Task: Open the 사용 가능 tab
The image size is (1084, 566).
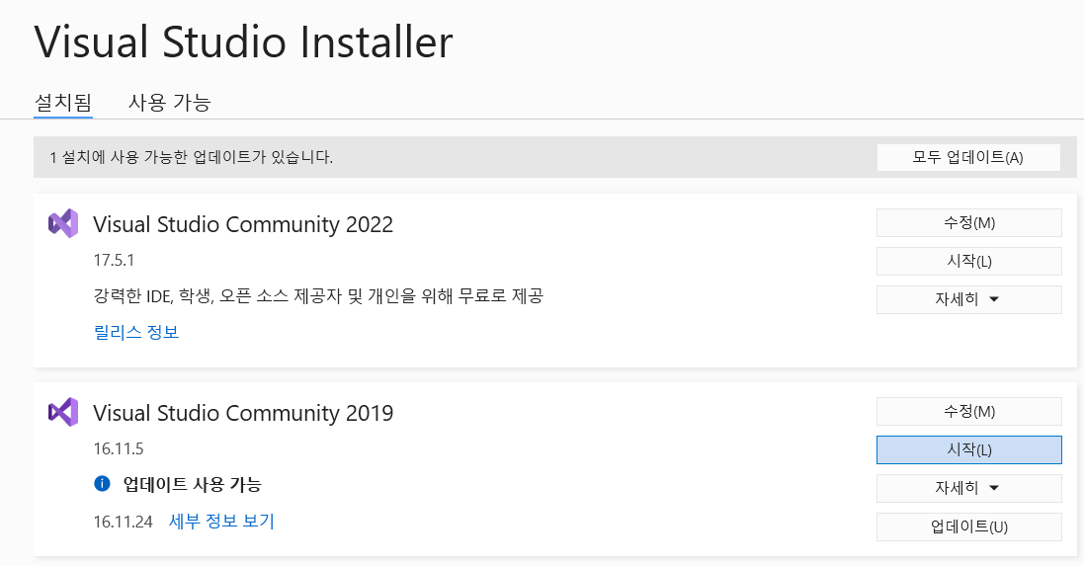Action: tap(169, 103)
